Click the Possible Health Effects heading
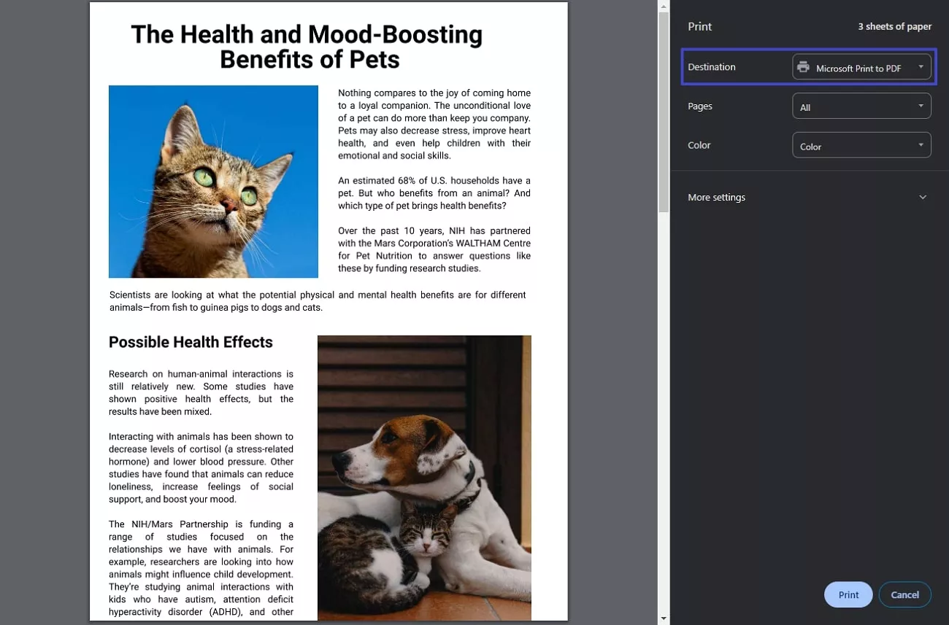Screen dimensions: 949x625 [191, 343]
